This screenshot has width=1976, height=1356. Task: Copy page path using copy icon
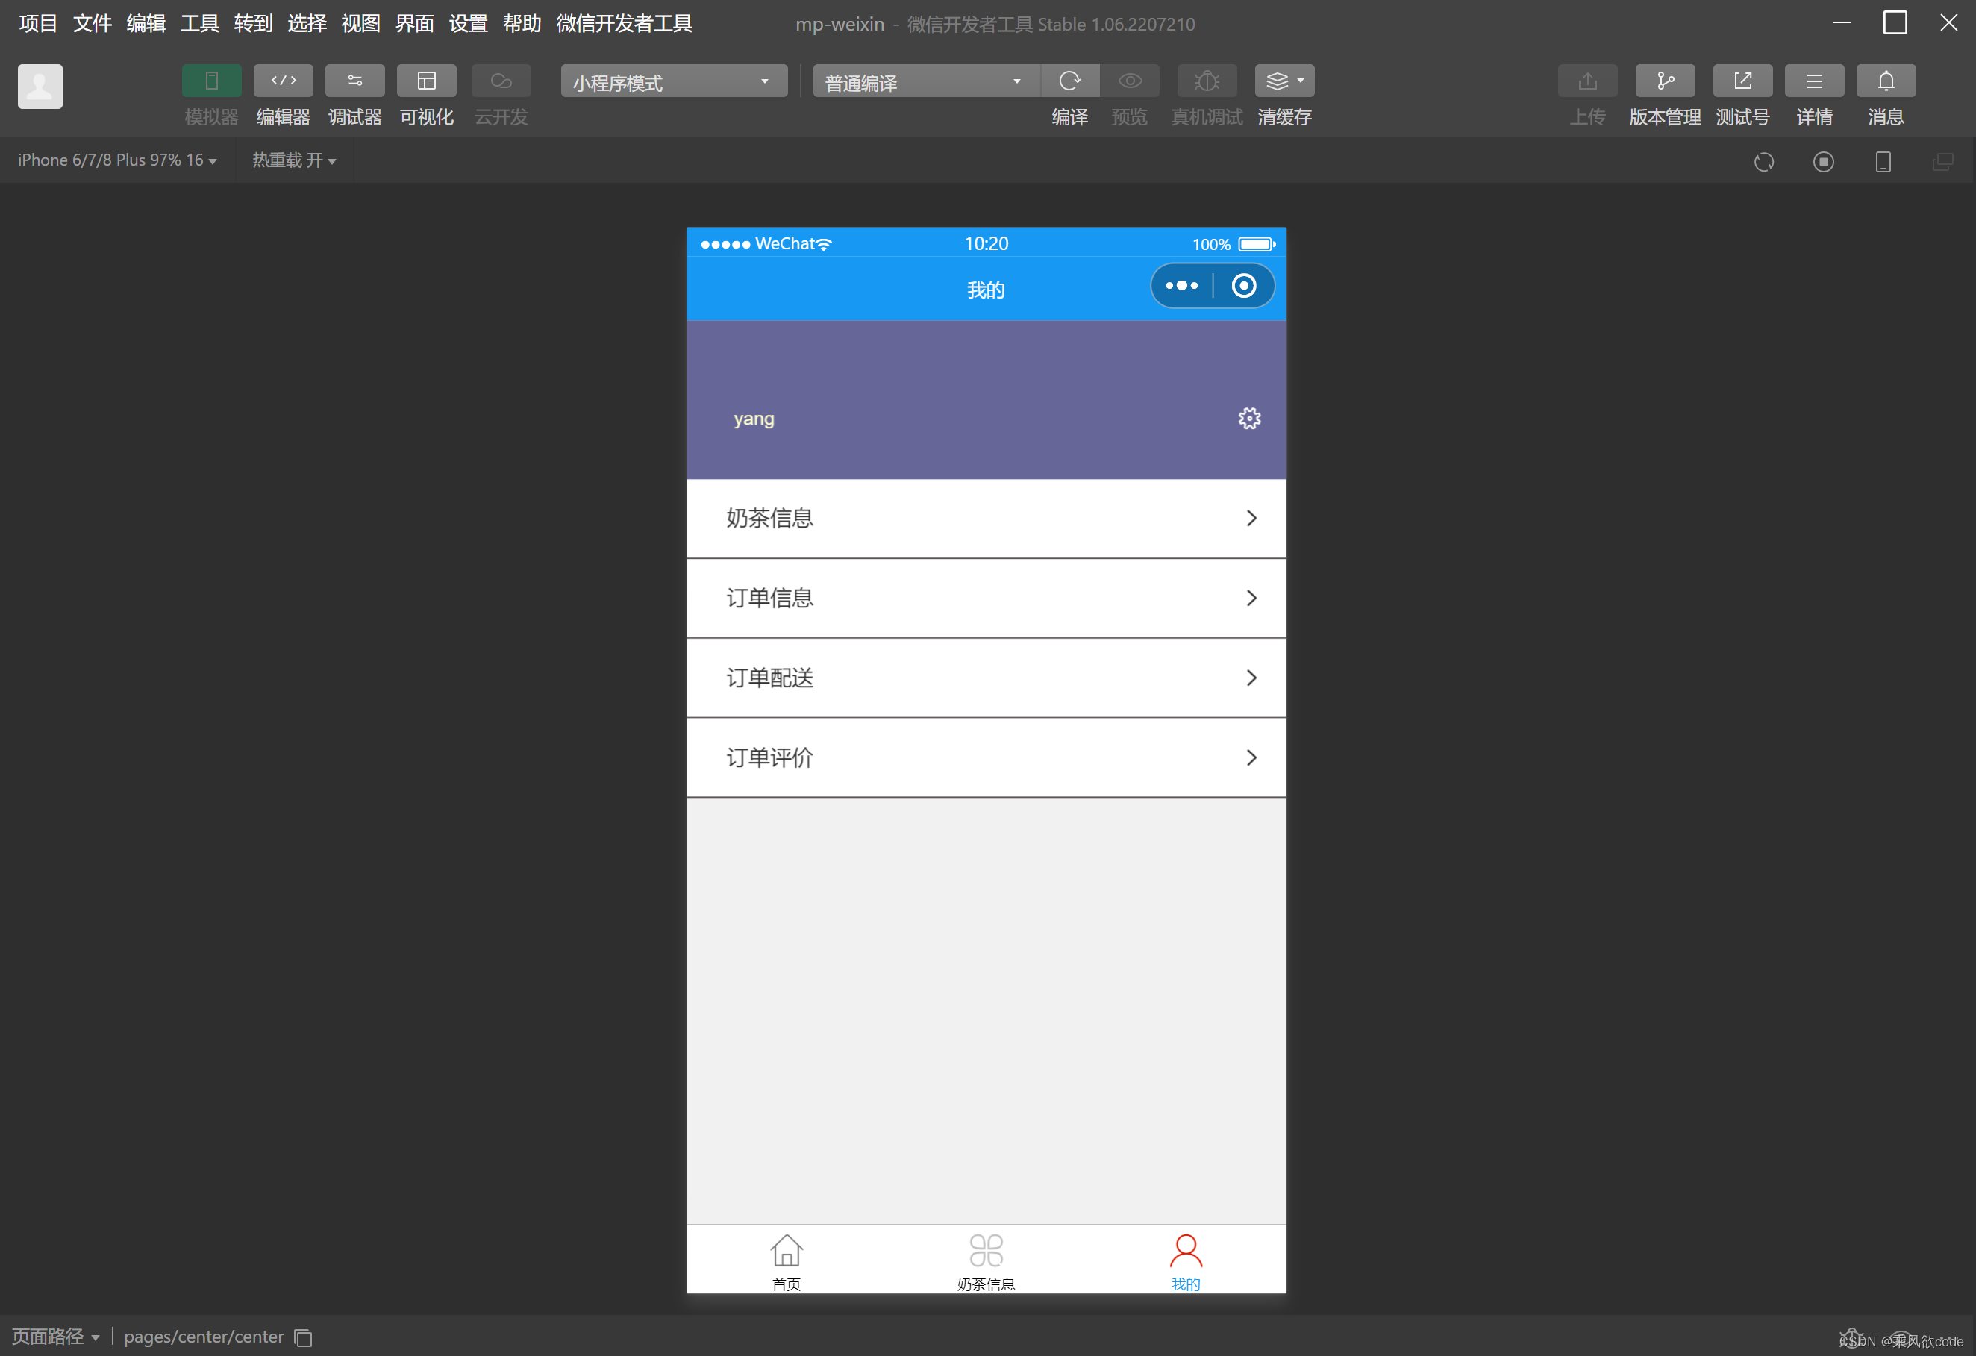304,1337
